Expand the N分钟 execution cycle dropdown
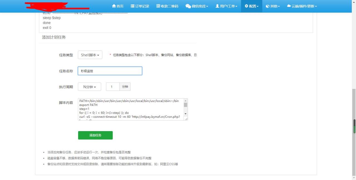The image size is (356, 180). (90, 87)
